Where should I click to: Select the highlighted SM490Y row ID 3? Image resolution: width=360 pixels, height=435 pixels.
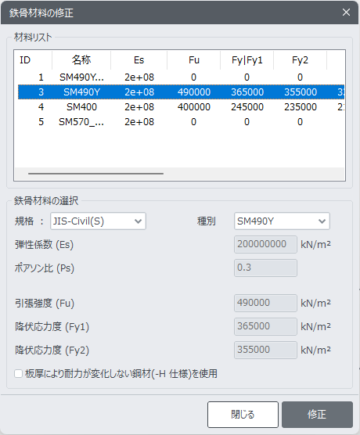[x=181, y=92]
